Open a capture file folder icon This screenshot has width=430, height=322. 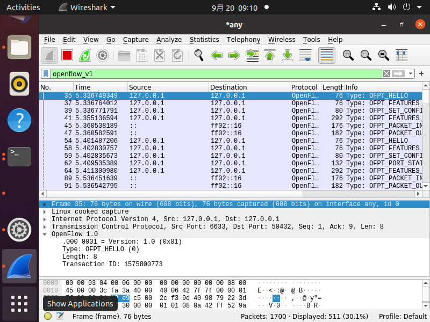click(x=124, y=56)
